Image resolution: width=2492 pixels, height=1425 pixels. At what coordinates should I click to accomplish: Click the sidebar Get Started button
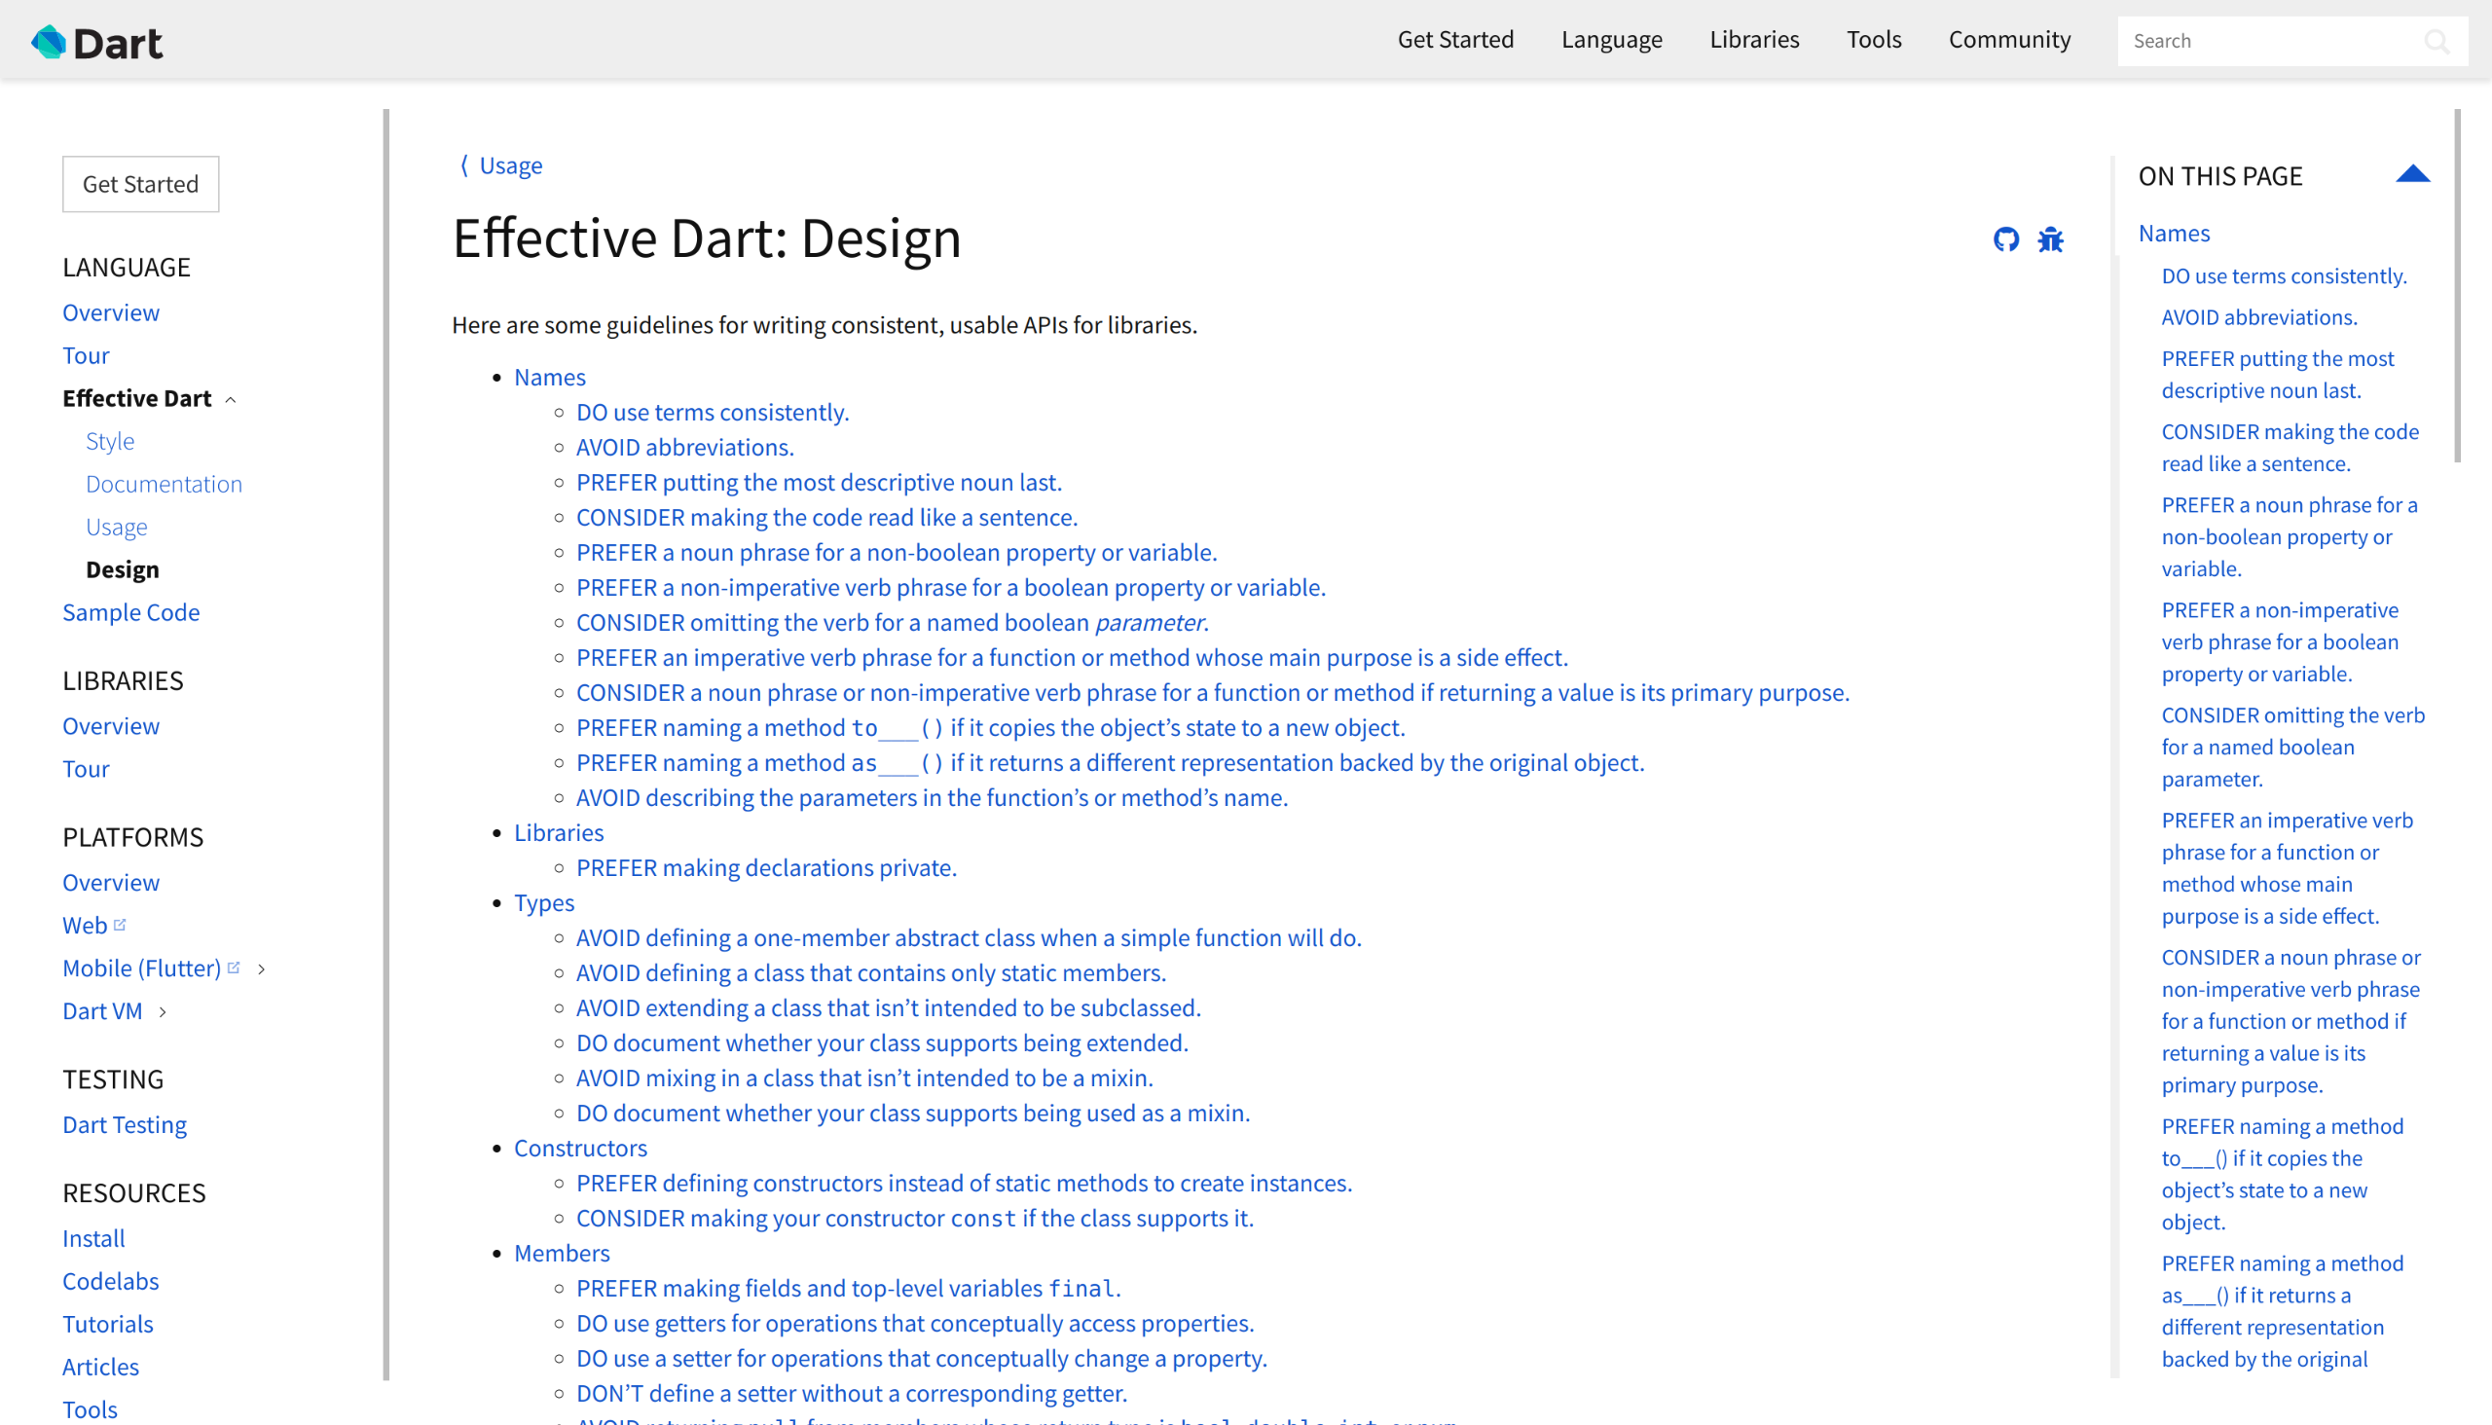tap(141, 184)
